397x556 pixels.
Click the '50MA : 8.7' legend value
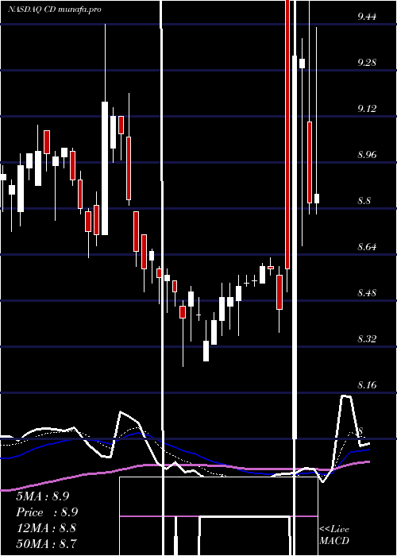click(x=46, y=543)
